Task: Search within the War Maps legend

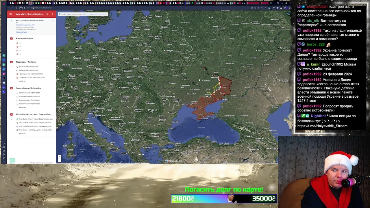Action: (47, 14)
